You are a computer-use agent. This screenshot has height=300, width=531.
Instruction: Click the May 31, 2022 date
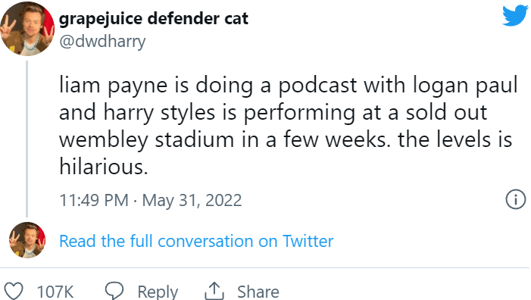click(192, 200)
